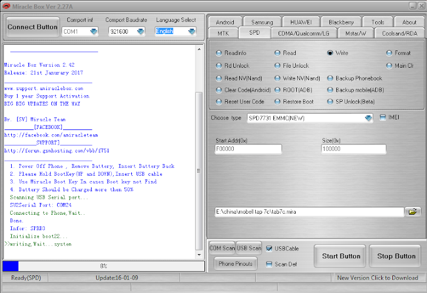Toggle the USBCable checkbox
Viewport: 427px width, 293px height.
(269, 248)
